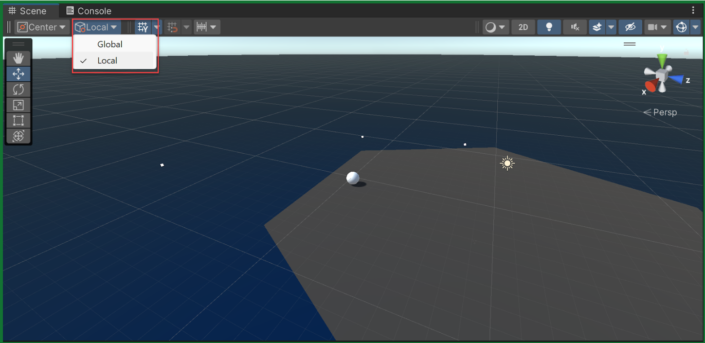Image resolution: width=705 pixels, height=343 pixels.
Task: Click the green Y axis cone on gizmo
Action: [x=662, y=61]
